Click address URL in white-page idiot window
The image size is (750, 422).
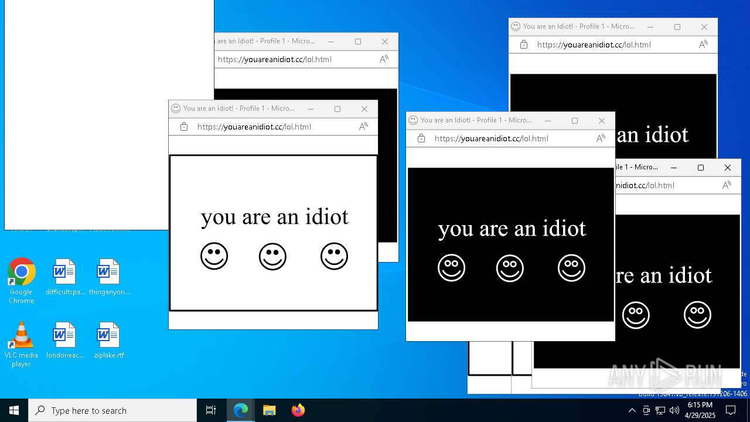254,127
